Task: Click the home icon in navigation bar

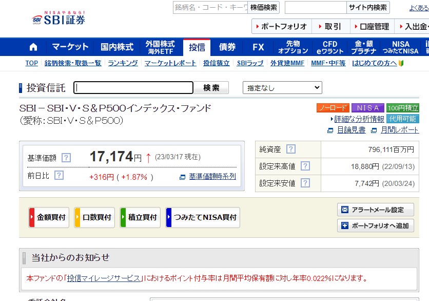Action: click(x=33, y=47)
